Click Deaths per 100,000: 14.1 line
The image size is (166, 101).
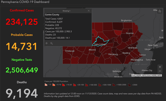tap(58, 38)
